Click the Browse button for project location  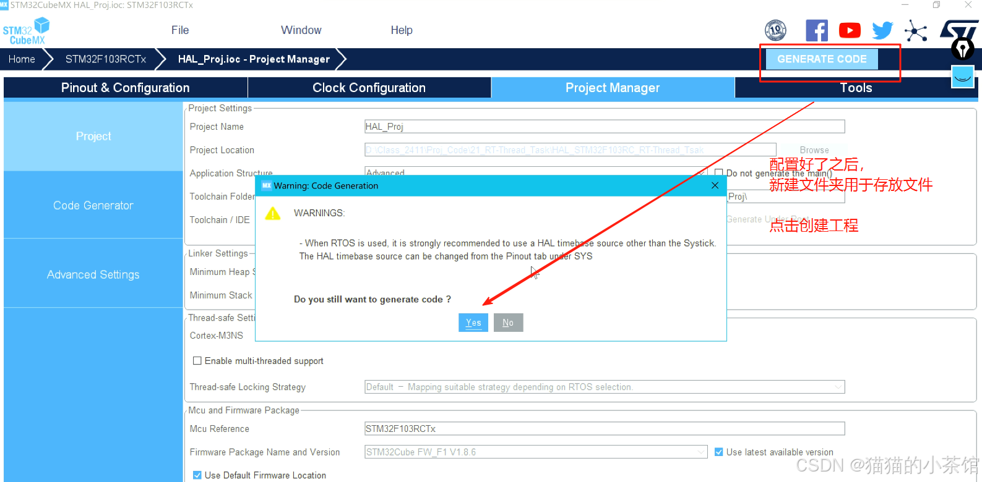coord(814,150)
